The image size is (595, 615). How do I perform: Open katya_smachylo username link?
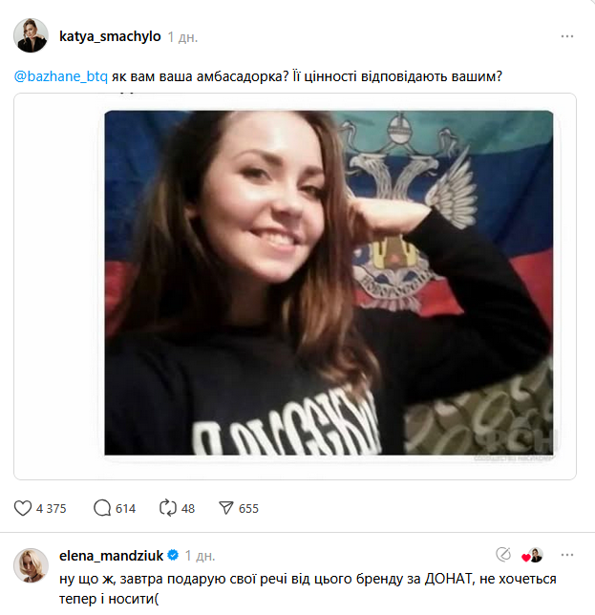110,36
